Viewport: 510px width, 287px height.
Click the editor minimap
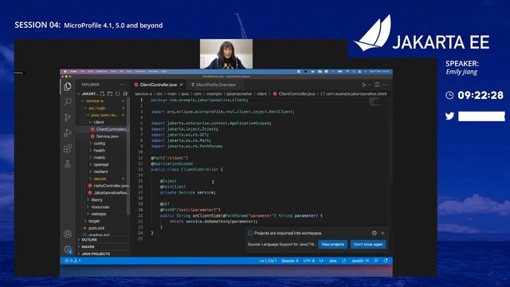click(376, 101)
